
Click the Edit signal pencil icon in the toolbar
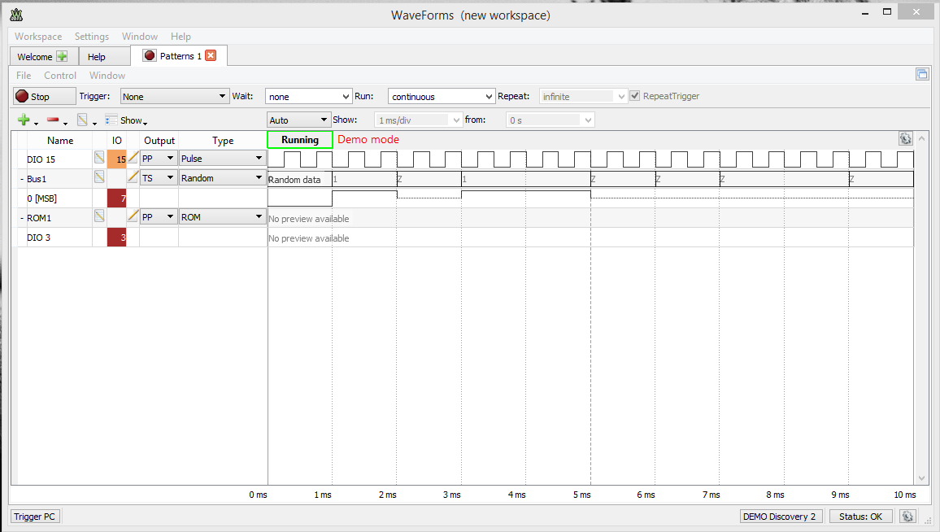82,120
